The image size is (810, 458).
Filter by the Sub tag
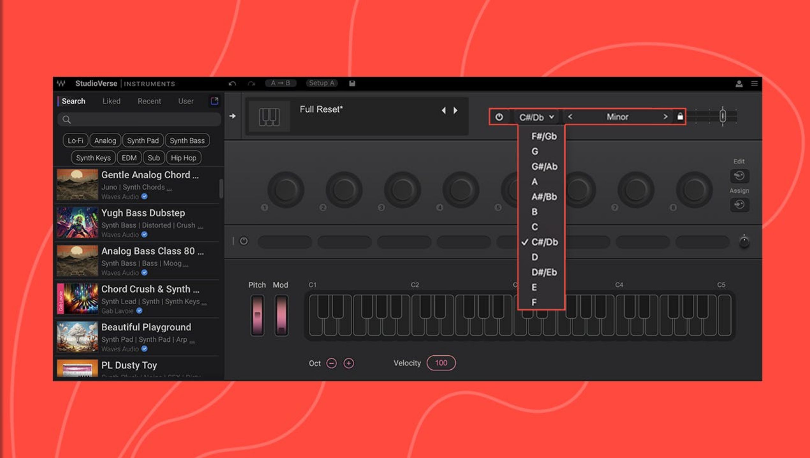[154, 158]
